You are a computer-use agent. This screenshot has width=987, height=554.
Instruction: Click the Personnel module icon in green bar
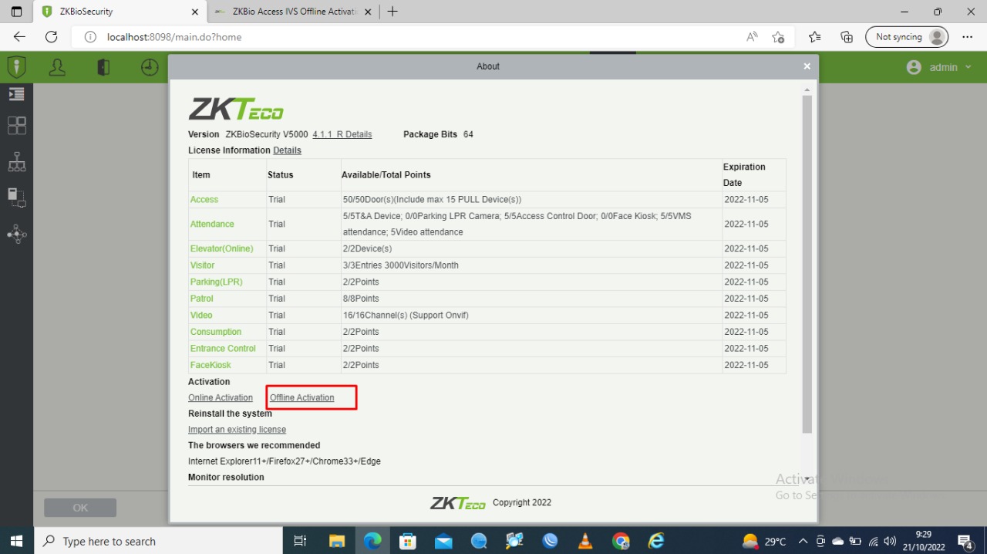point(57,67)
